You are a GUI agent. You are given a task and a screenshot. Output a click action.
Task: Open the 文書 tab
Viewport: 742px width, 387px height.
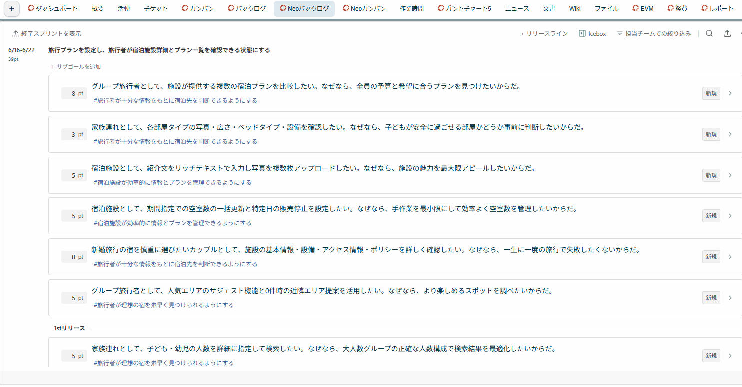click(x=549, y=8)
